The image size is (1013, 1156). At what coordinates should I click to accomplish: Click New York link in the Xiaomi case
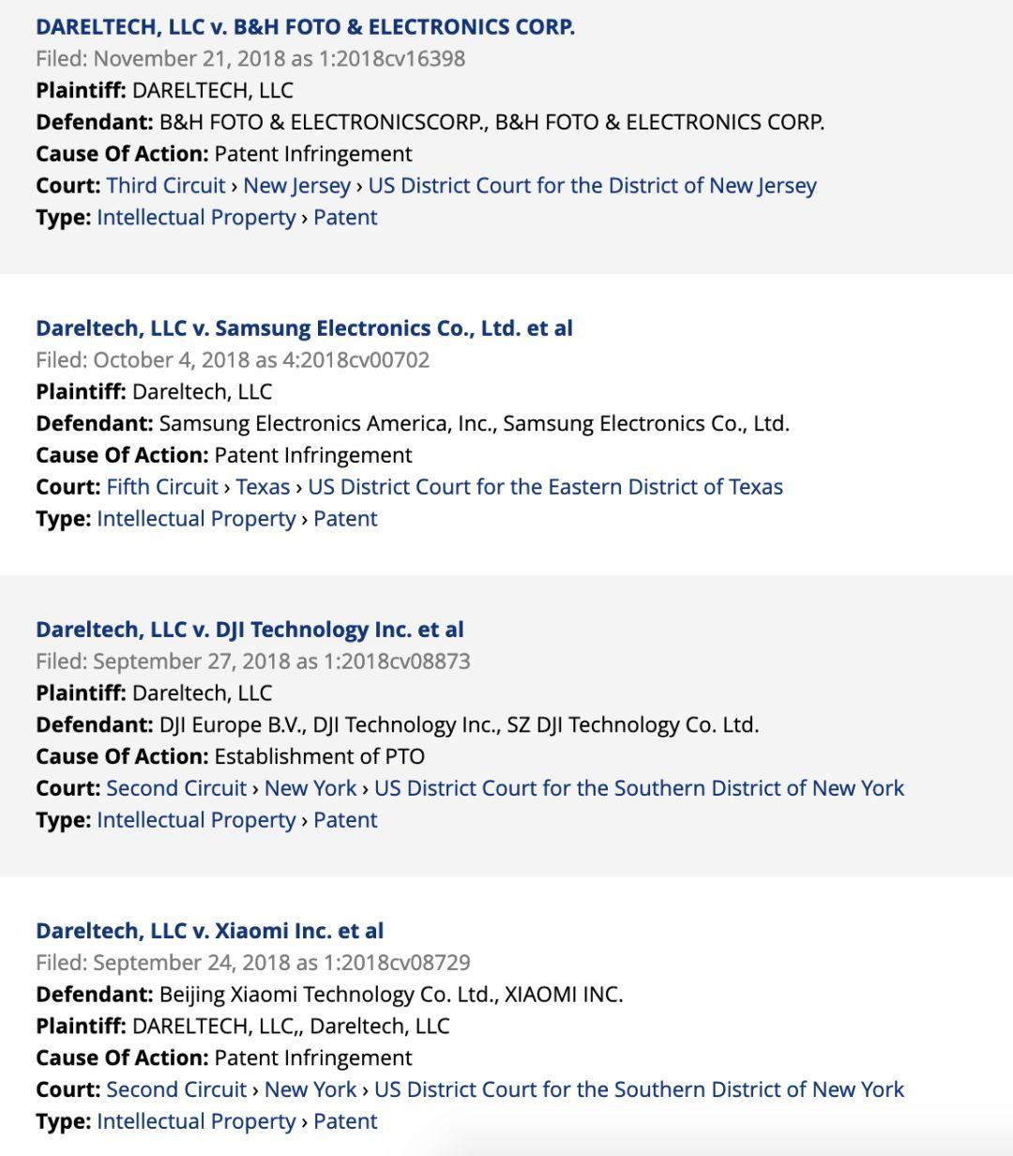(310, 1089)
